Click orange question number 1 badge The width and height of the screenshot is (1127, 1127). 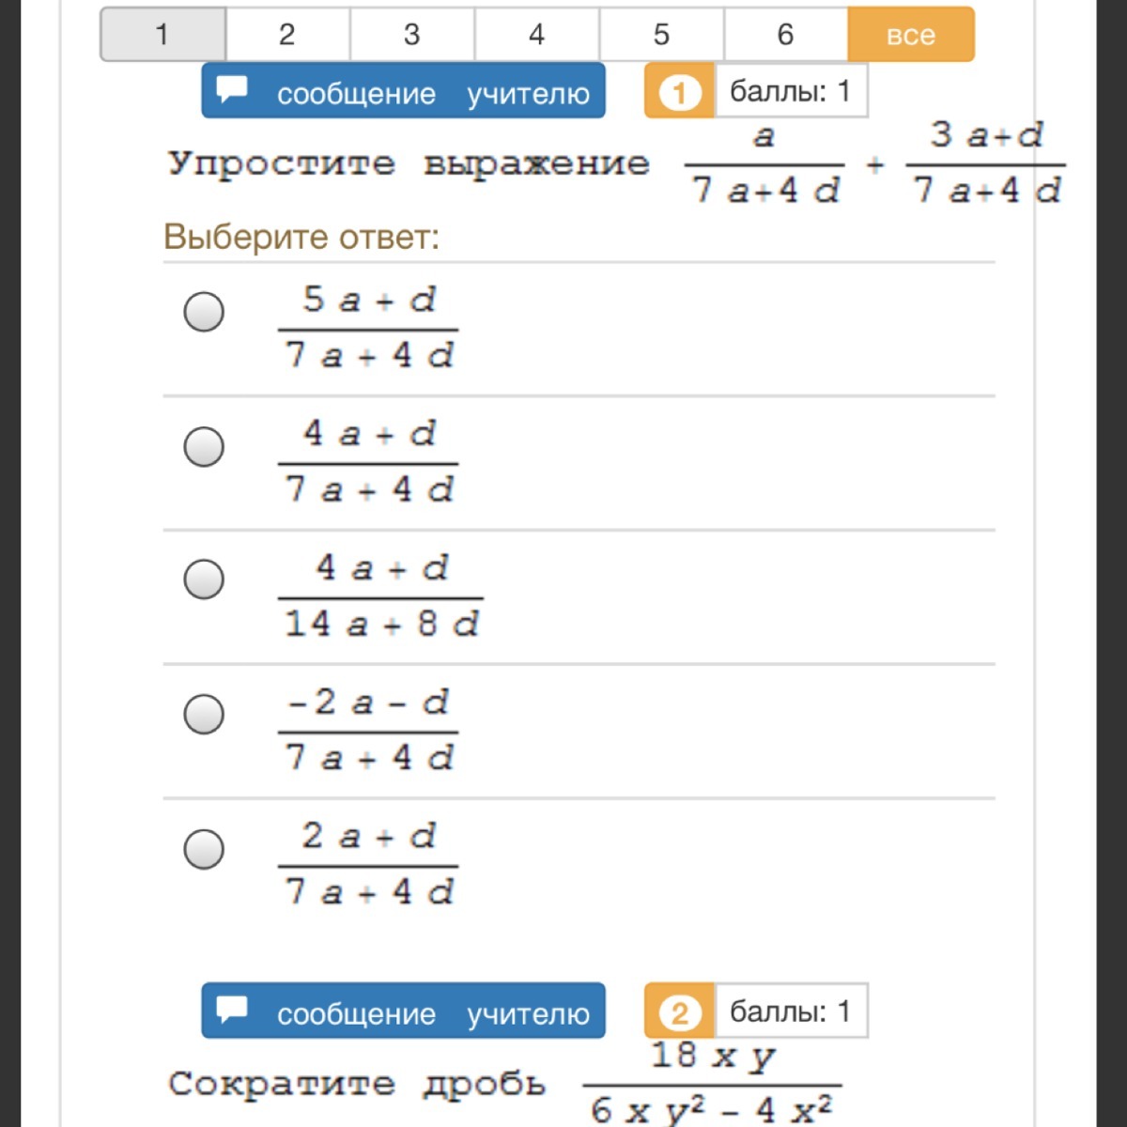pyautogui.click(x=679, y=92)
